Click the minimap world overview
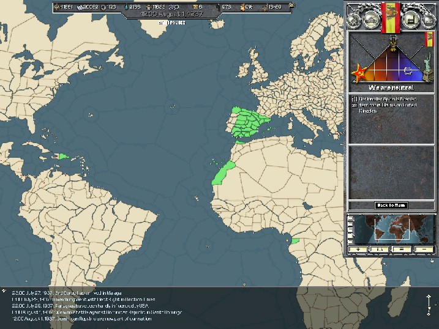 point(394,229)
